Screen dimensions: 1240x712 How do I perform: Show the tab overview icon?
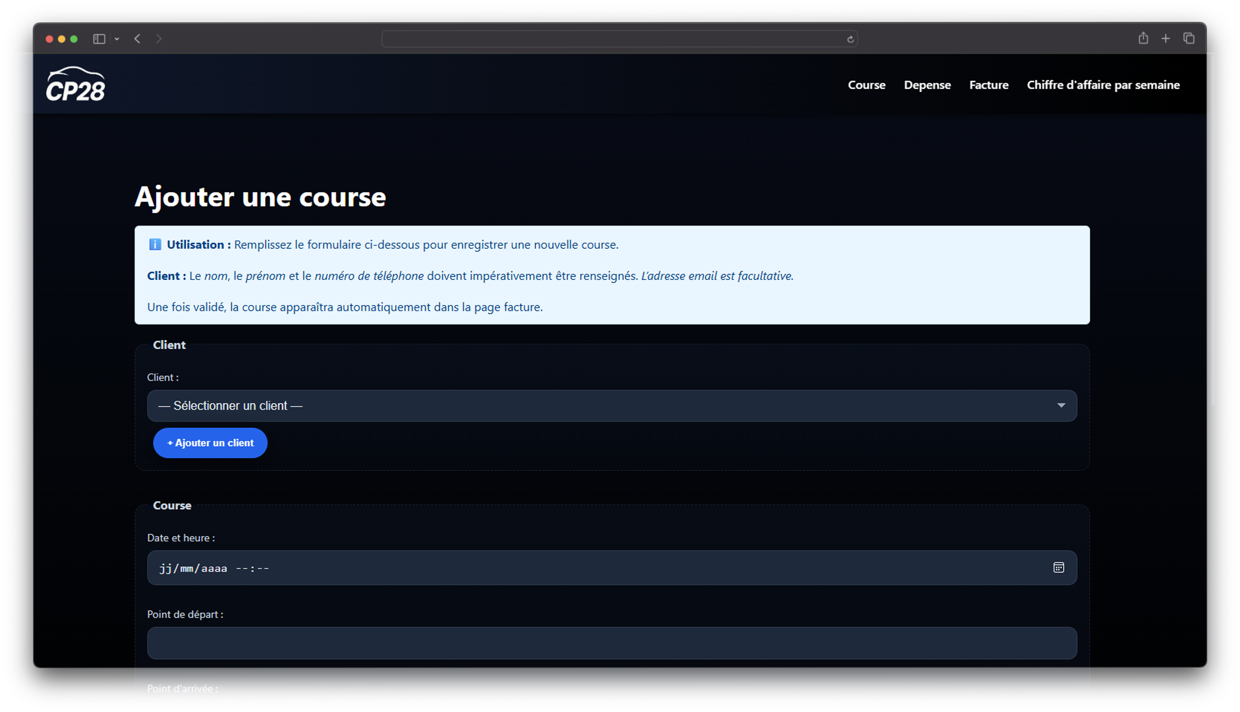[x=1189, y=38]
